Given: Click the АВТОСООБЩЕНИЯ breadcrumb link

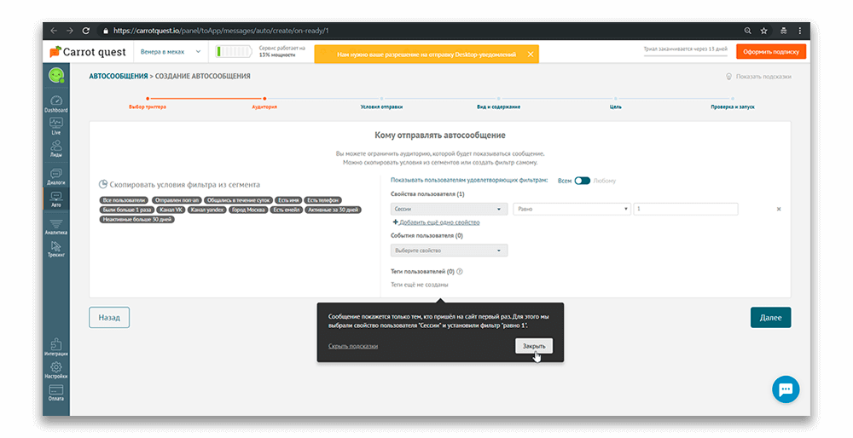Looking at the screenshot, I should pos(119,77).
